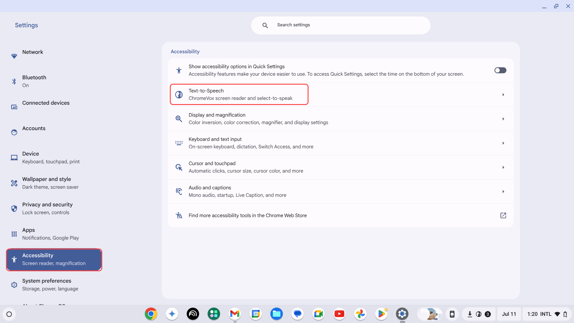Open Quick Settings via the time
The width and height of the screenshot is (574, 323).
547,314
